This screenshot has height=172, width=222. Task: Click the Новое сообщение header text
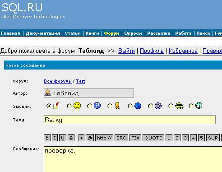point(25,65)
